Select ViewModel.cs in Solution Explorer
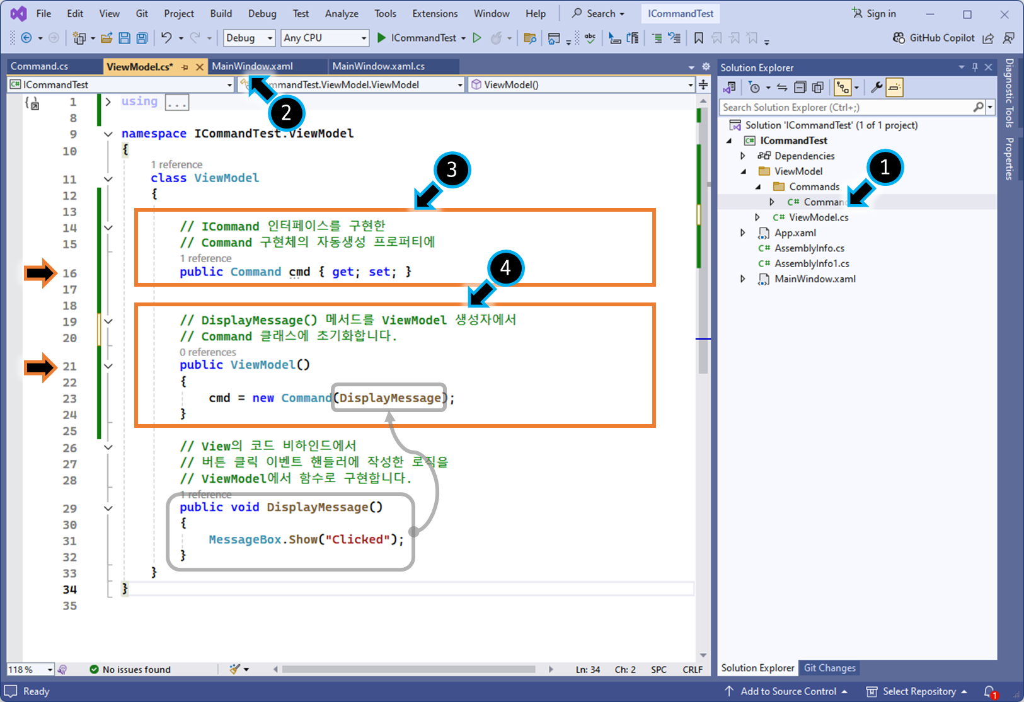This screenshot has width=1024, height=702. [x=819, y=217]
